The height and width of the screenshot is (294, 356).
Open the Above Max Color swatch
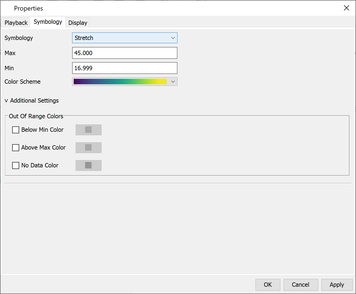pyautogui.click(x=88, y=148)
